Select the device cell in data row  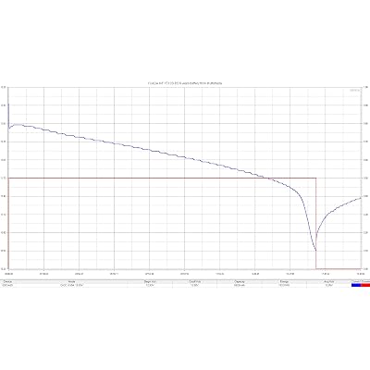pyautogui.click(x=6, y=286)
